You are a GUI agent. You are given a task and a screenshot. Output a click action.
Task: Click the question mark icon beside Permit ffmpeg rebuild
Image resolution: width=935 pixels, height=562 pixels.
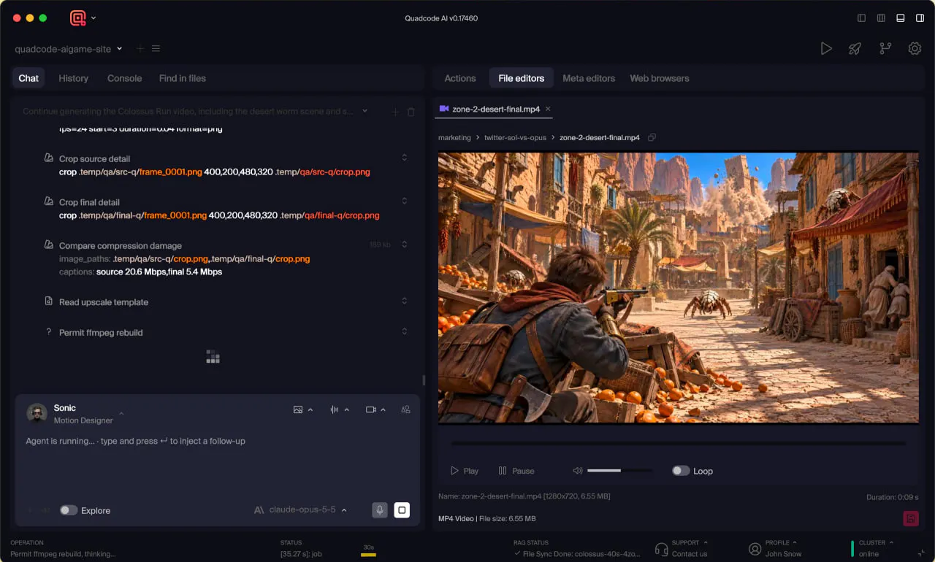(x=49, y=332)
